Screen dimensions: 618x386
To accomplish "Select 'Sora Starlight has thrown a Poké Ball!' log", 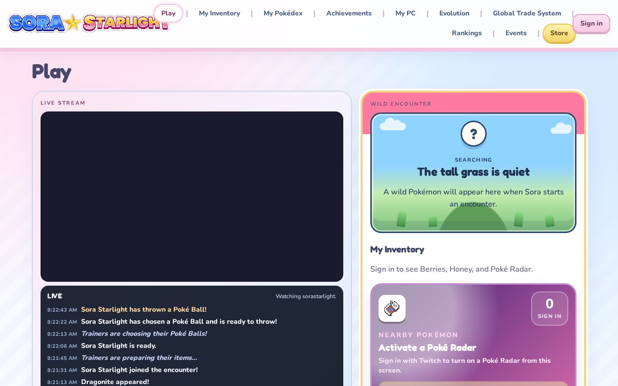I will click(x=144, y=309).
